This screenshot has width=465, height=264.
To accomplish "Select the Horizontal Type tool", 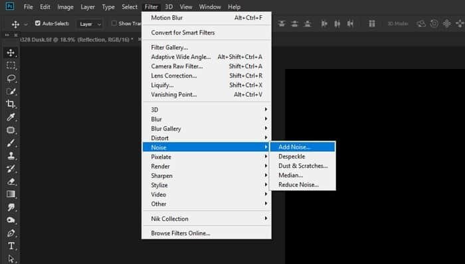I will point(11,246).
